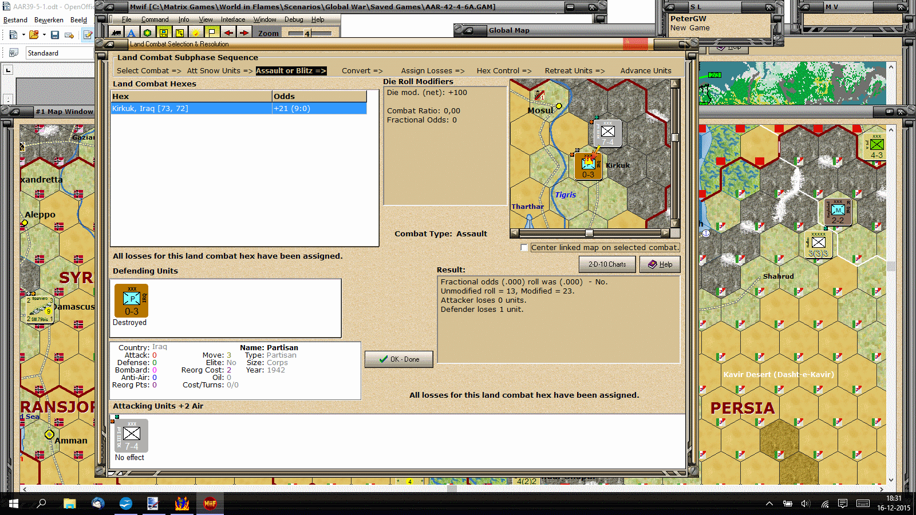Click the Hex column header
The width and height of the screenshot is (916, 515).
pyautogui.click(x=192, y=96)
